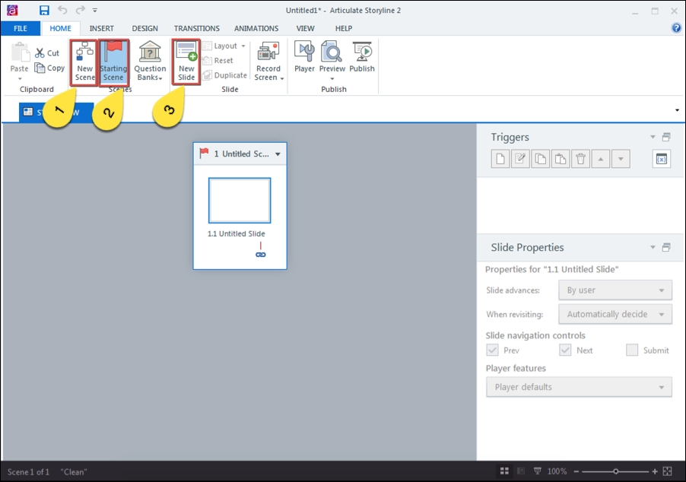
Task: Click the link icon under the slide
Action: pyautogui.click(x=260, y=255)
